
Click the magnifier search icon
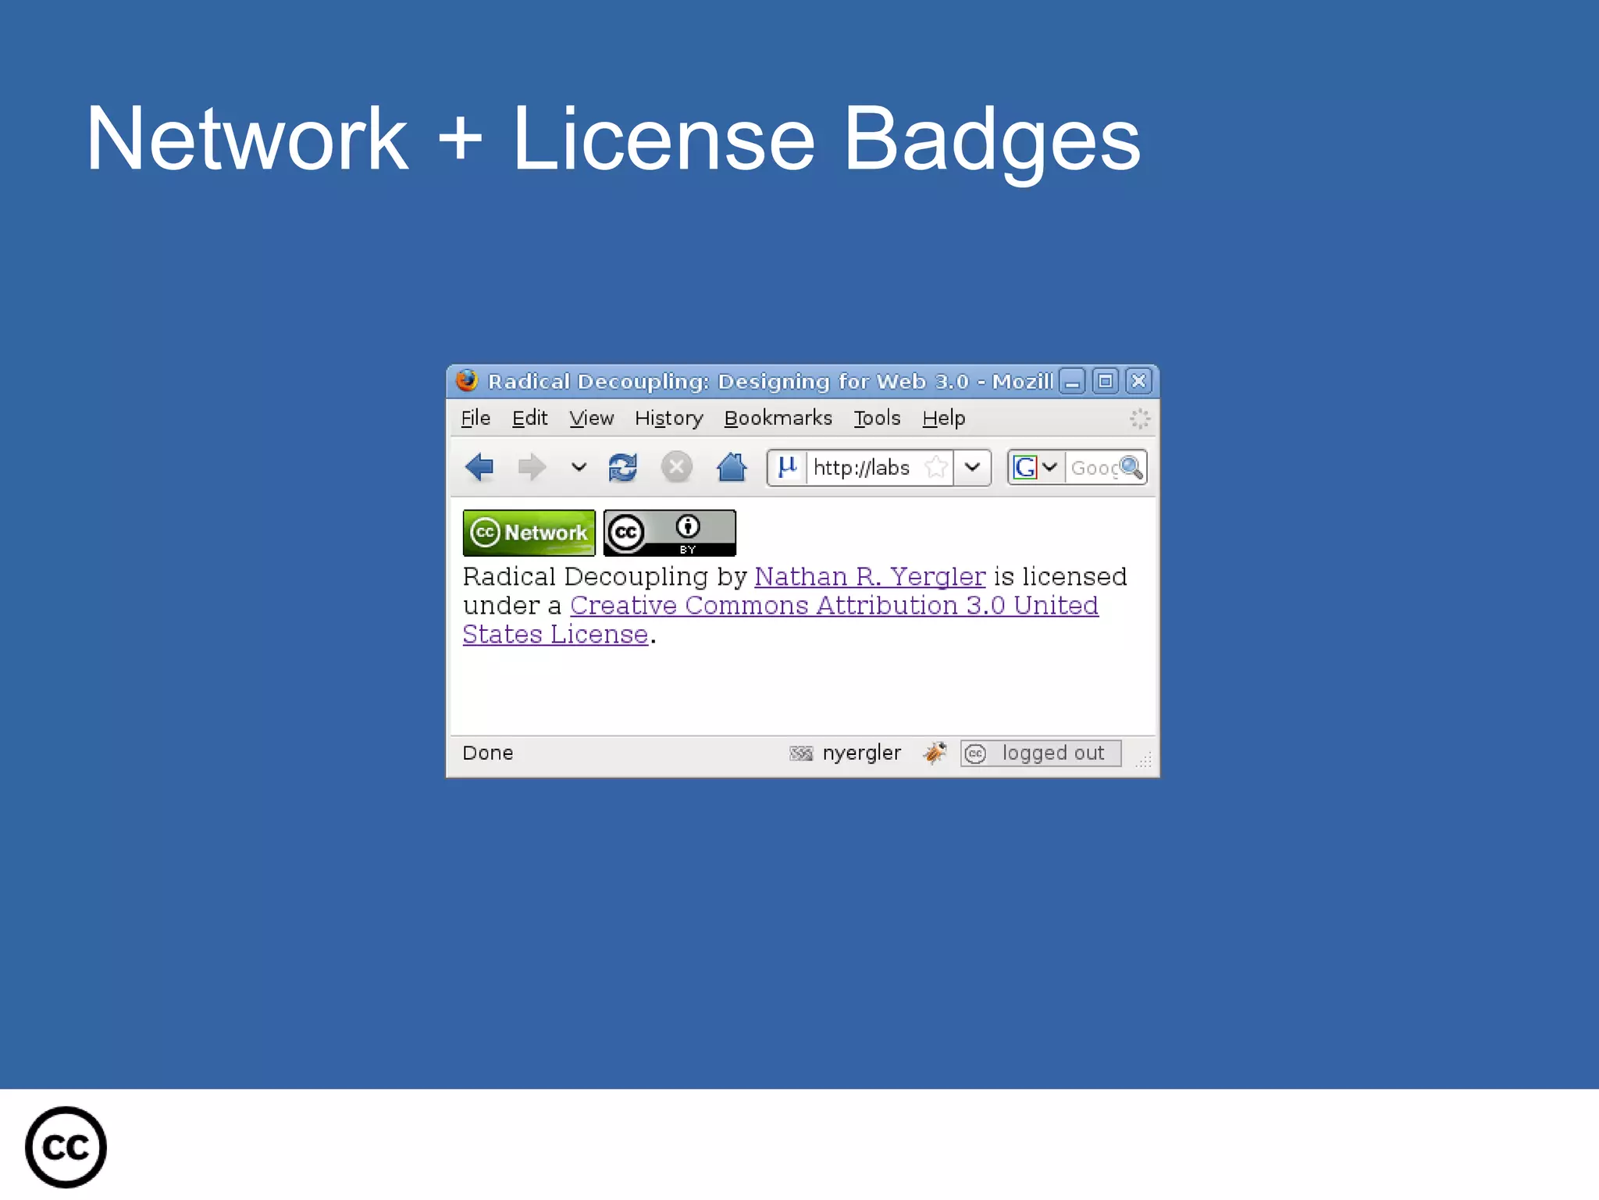1131,468
